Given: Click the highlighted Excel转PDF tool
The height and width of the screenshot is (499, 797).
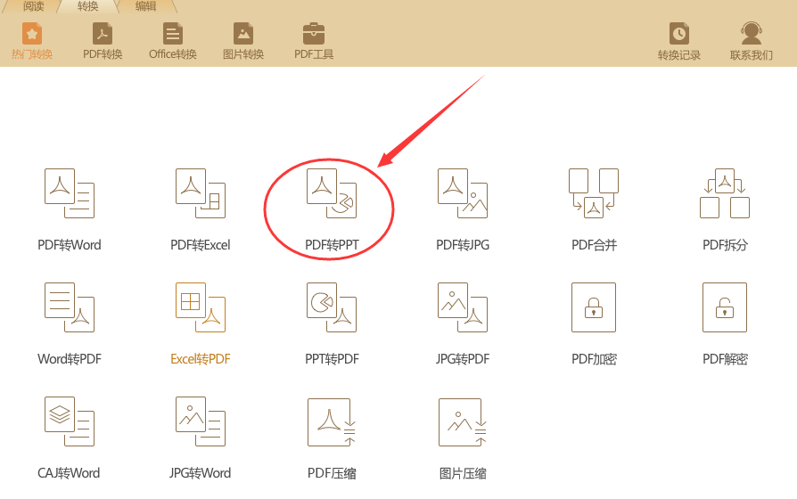Looking at the screenshot, I should pyautogui.click(x=201, y=323).
